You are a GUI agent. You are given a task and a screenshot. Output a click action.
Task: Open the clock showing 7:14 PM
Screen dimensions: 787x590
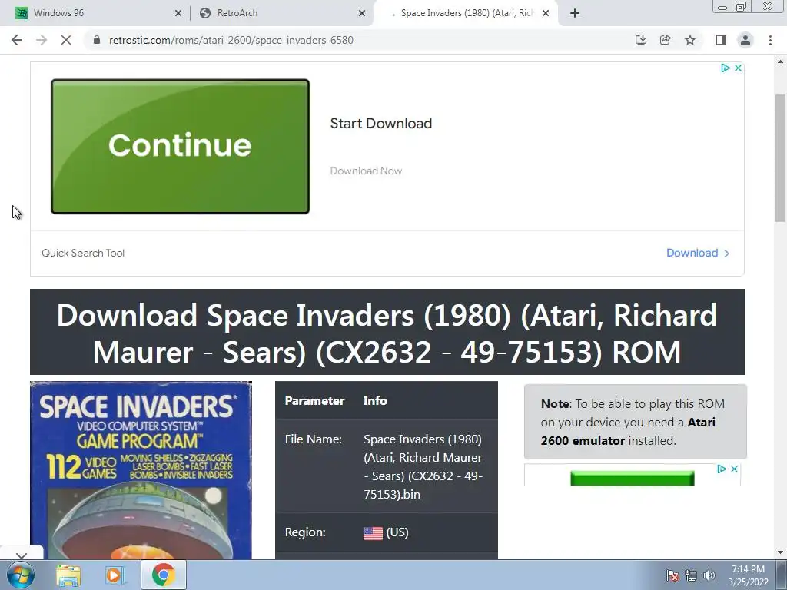click(749, 575)
